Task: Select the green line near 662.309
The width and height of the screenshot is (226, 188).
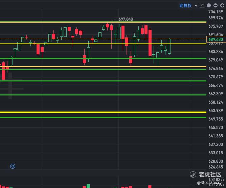Action: pos(103,95)
